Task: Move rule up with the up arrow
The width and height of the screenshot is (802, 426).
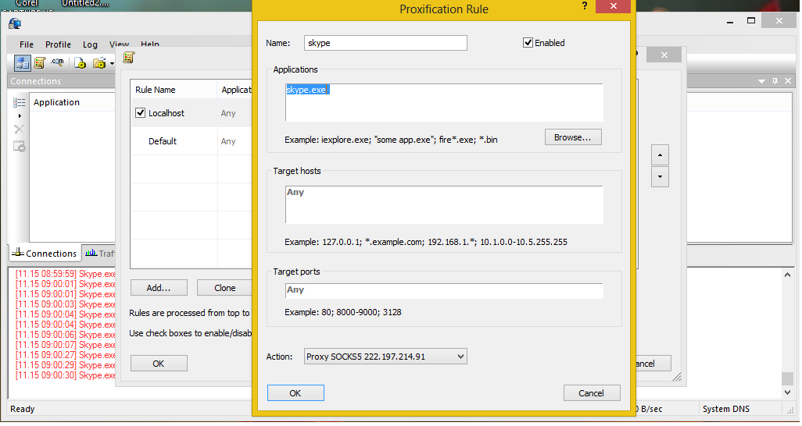Action: 661,155
